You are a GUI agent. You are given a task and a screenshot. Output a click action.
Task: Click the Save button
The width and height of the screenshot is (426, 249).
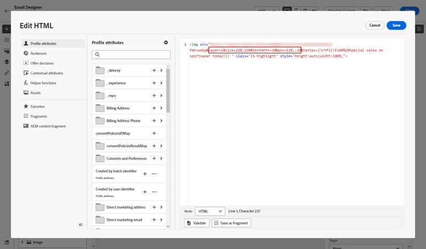tap(396, 25)
